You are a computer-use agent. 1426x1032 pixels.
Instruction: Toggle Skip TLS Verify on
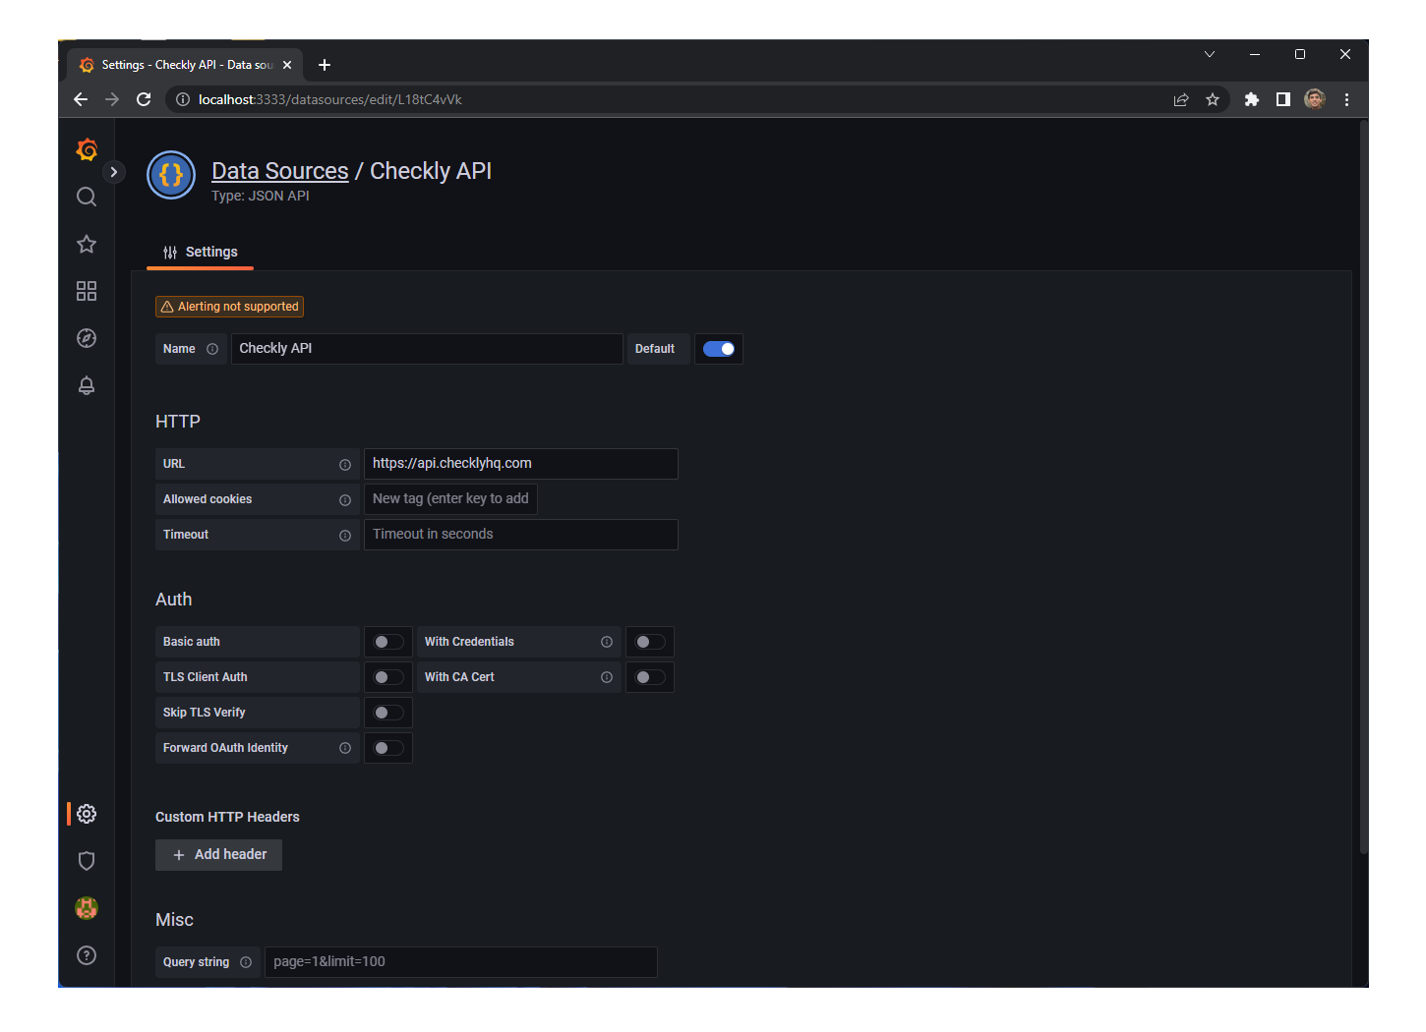click(387, 712)
